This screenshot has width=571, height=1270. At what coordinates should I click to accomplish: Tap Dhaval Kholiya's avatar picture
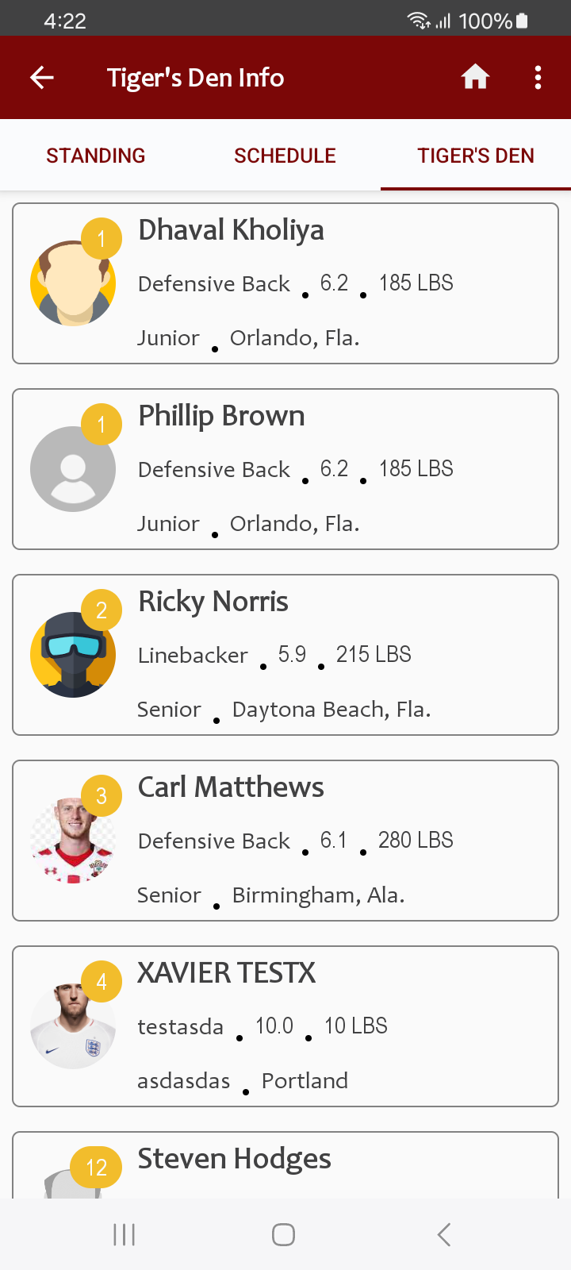72,284
